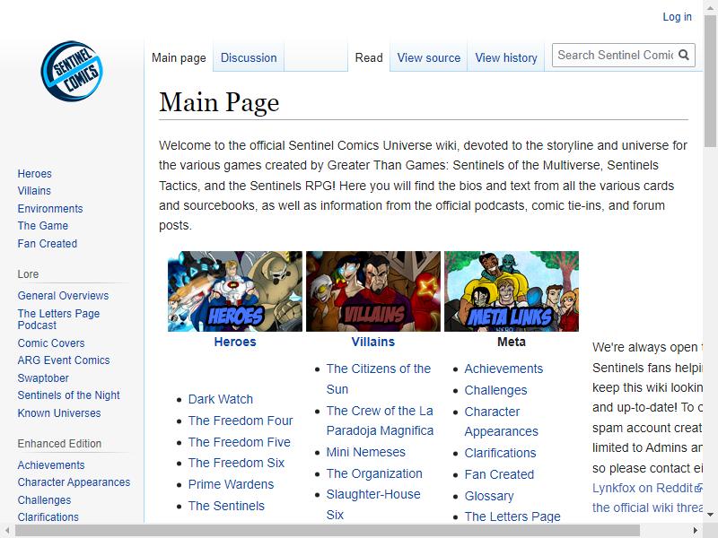The image size is (718, 538).
Task: Open The Game sidebar link
Action: coord(42,226)
